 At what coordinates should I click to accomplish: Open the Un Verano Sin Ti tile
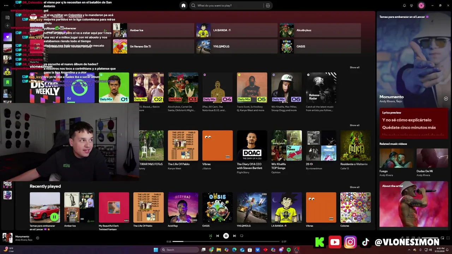pos(153,46)
